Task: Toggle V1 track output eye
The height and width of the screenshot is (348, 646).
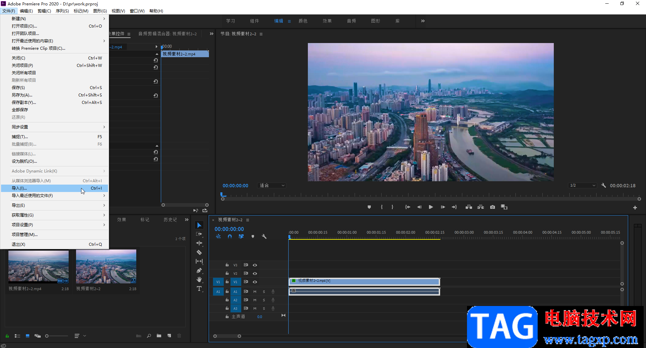Action: (x=255, y=282)
